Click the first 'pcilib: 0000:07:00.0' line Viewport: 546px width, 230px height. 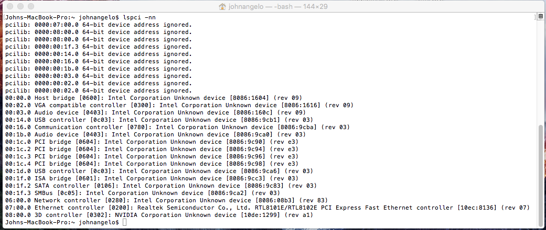point(99,25)
